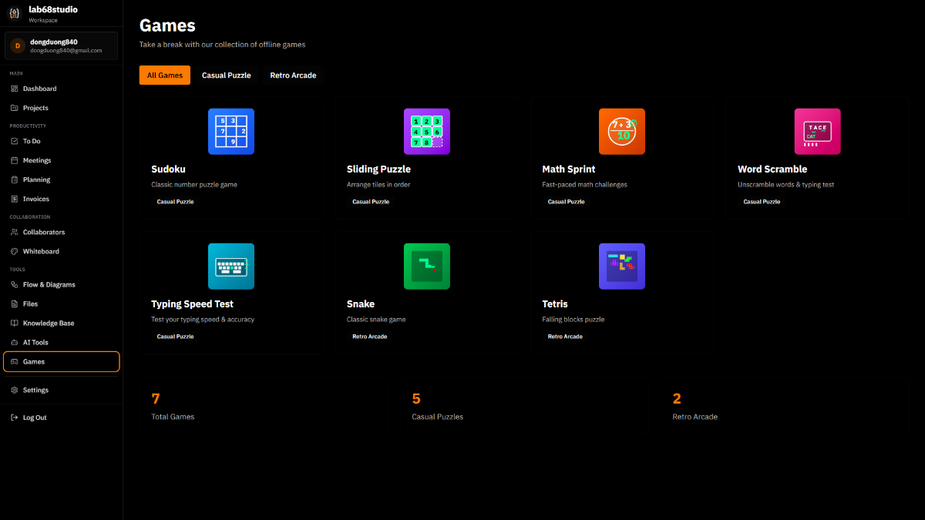Click the Retro Arcade tag on Tetris
Image resolution: width=925 pixels, height=520 pixels.
(565, 337)
